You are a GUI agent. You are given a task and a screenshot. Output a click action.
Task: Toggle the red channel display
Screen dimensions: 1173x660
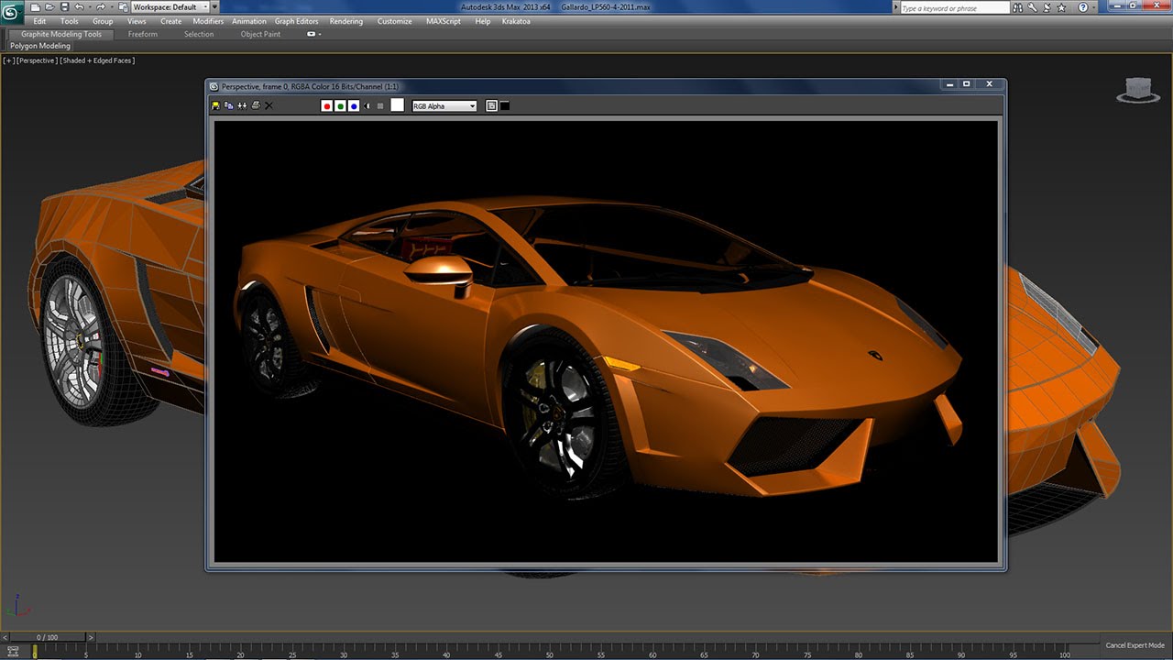tap(326, 106)
